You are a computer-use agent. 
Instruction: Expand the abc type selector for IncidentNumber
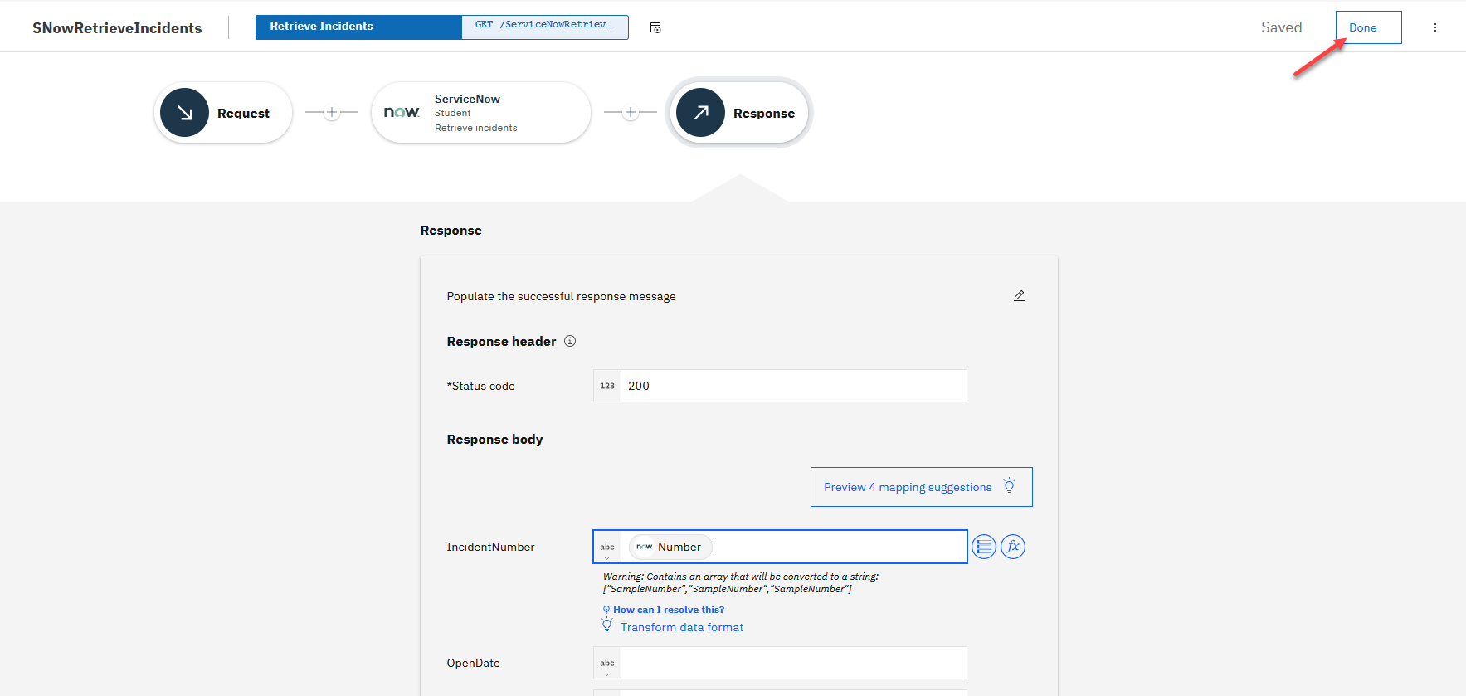[607, 548]
